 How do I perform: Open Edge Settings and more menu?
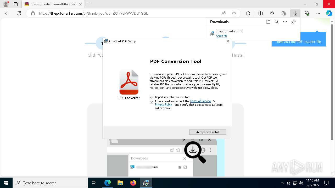click(x=318, y=13)
